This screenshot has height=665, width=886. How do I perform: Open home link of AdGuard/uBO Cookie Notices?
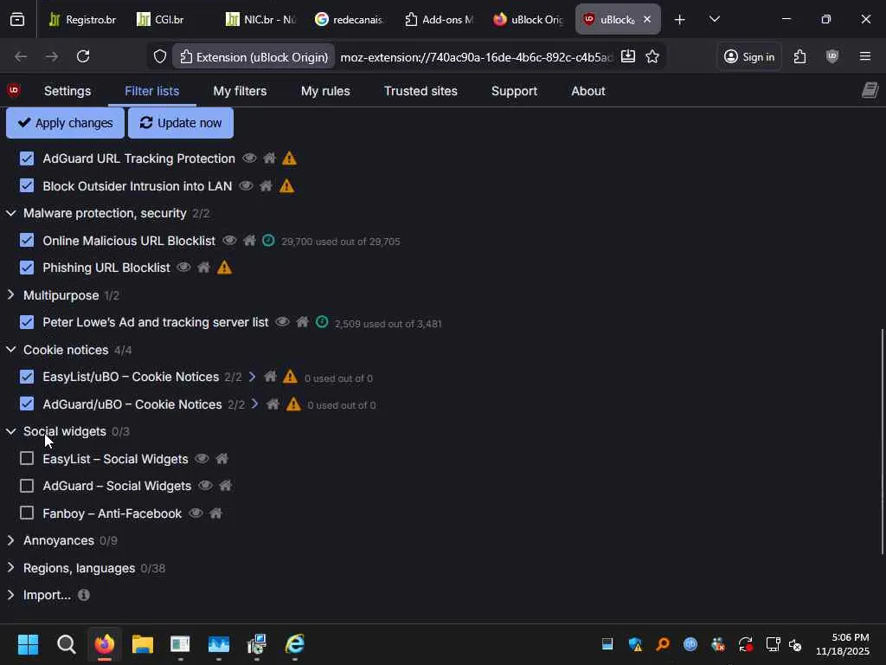(273, 404)
